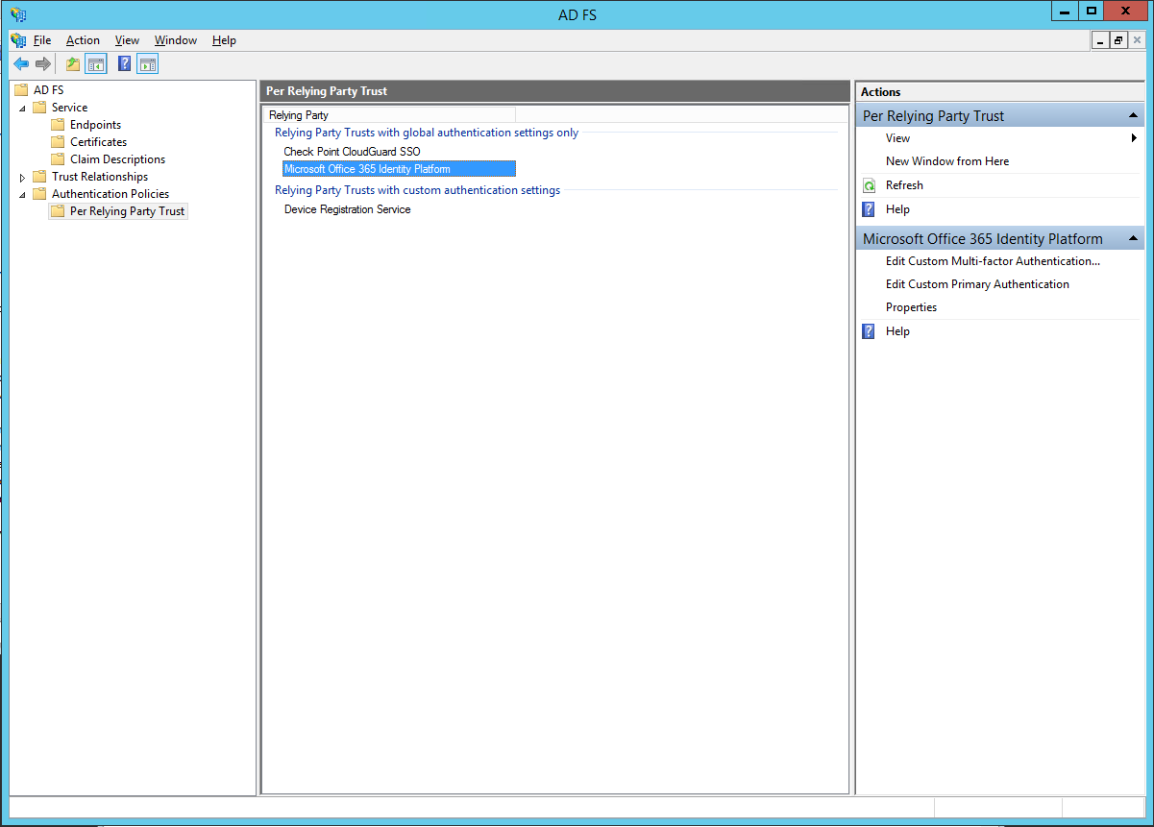This screenshot has height=827, width=1154.
Task: Click the blue Help toolbar icon
Action: (124, 64)
